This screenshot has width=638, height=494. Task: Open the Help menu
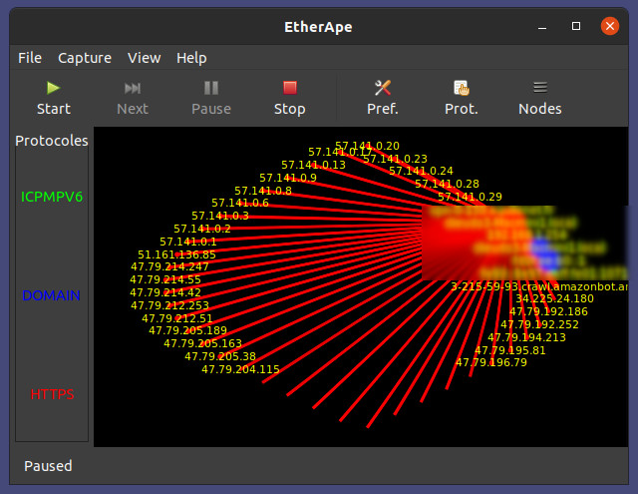tap(191, 58)
